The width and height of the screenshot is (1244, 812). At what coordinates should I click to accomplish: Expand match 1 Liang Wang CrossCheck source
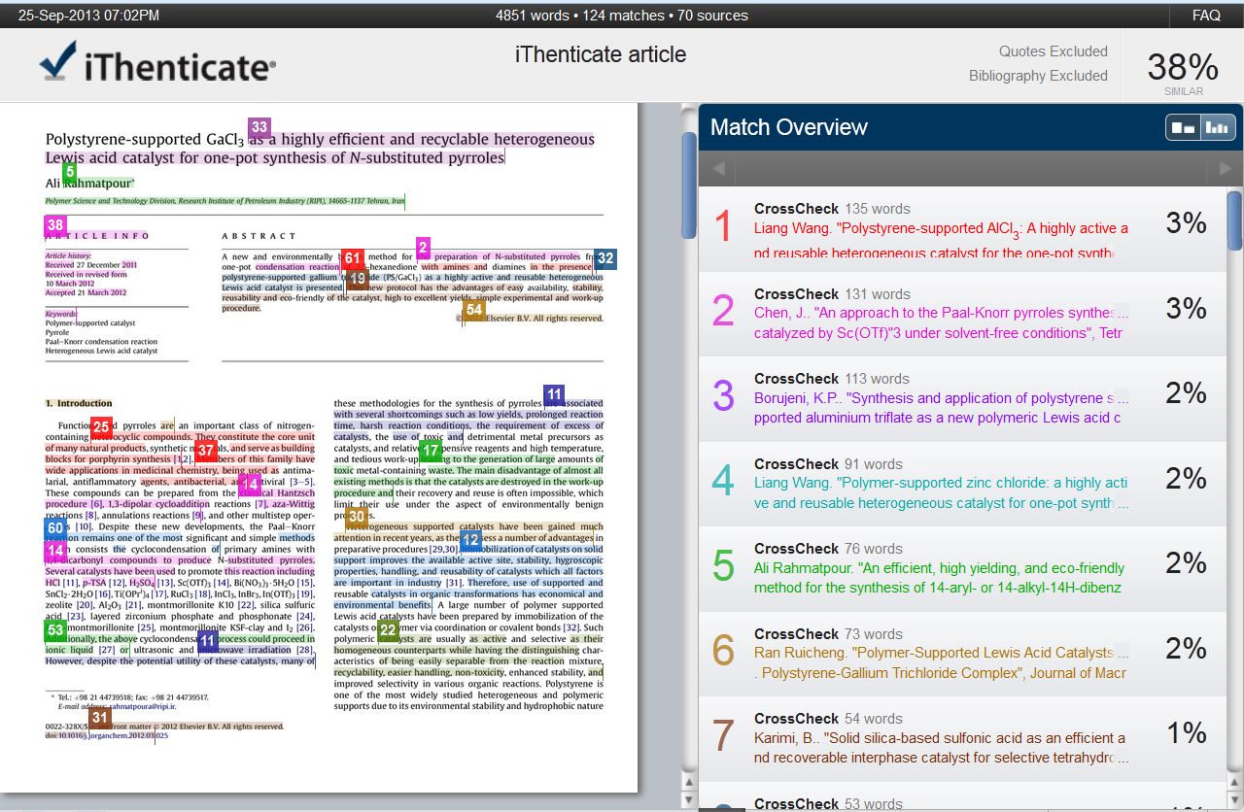(940, 230)
